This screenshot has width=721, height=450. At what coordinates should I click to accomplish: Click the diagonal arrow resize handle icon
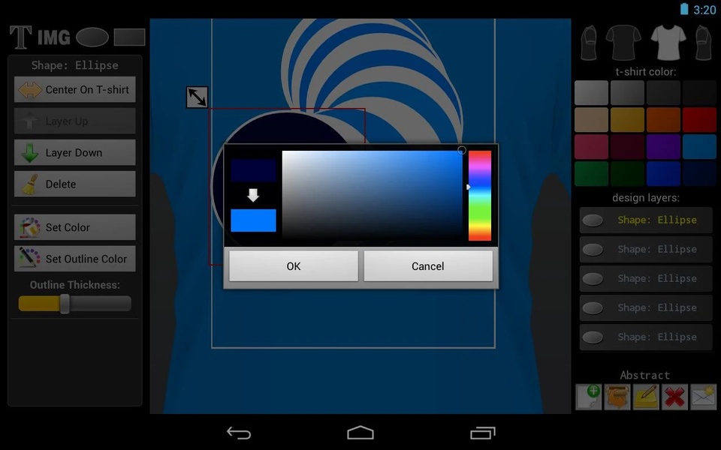[198, 97]
